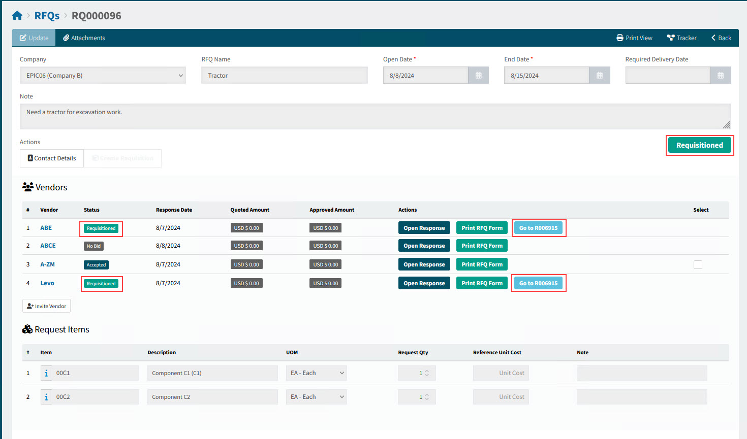Click the printer icon on Print View
747x439 pixels.
pos(619,38)
